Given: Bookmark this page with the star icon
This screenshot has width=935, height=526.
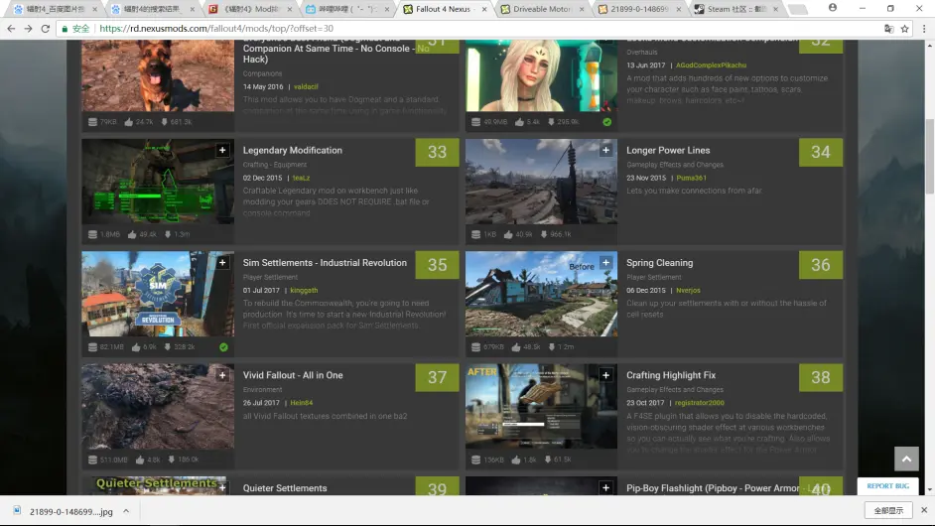Looking at the screenshot, I should tap(904, 29).
